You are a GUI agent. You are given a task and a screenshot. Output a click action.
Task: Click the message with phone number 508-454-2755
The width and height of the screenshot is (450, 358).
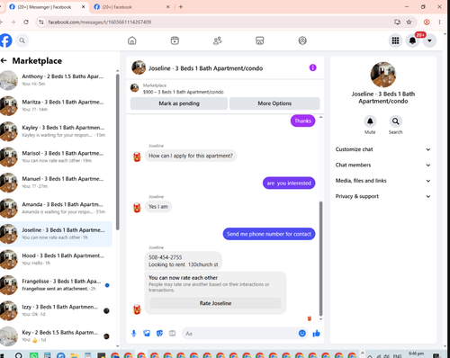pos(184,261)
